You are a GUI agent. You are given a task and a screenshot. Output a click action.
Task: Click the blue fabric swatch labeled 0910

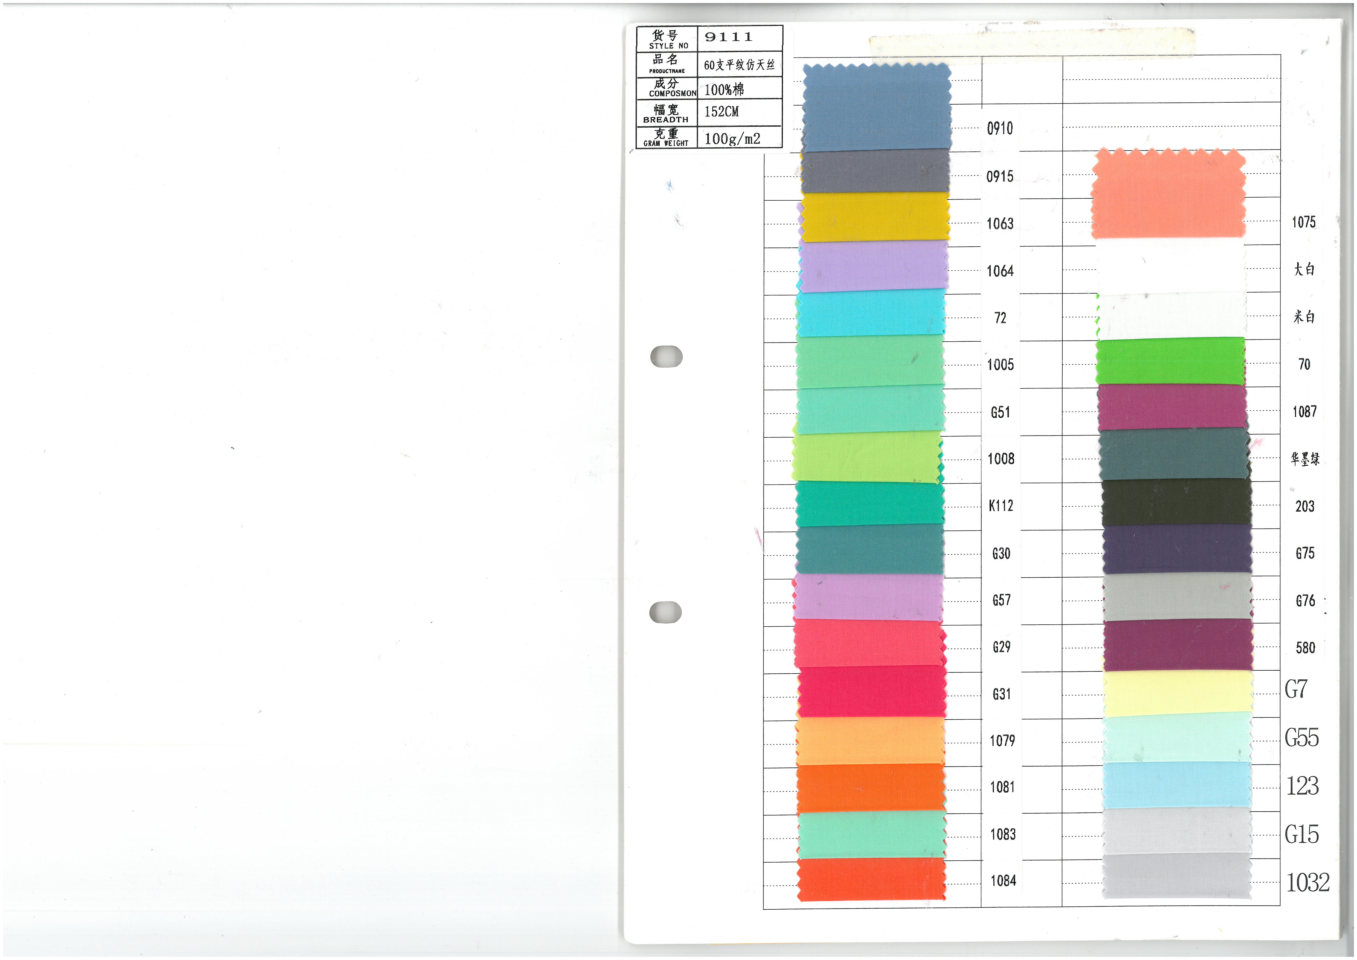(877, 108)
